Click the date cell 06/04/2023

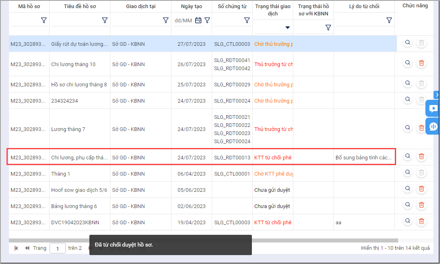(191, 174)
